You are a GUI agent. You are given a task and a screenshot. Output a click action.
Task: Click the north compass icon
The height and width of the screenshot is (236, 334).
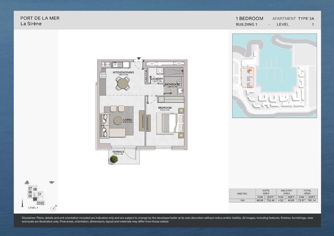coord(53,208)
